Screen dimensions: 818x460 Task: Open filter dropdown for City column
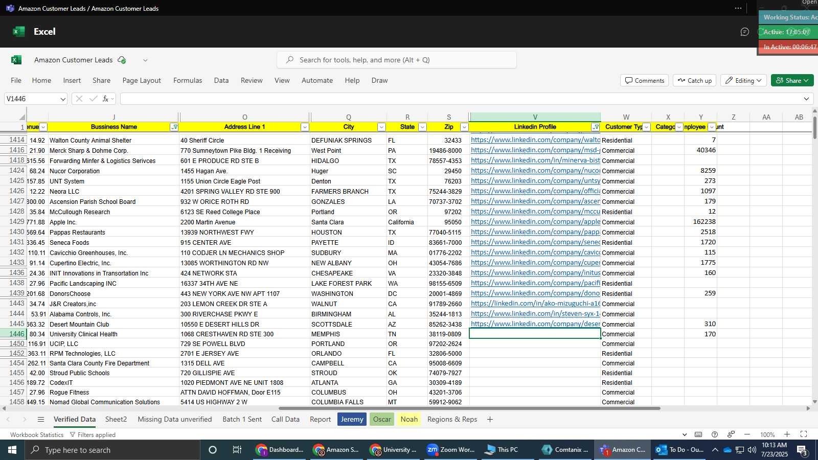pos(381,127)
